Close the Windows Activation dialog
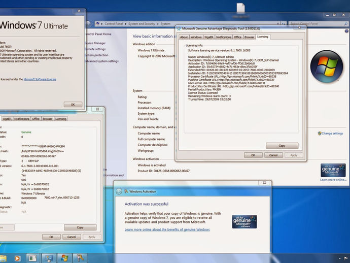 (x=264, y=183)
